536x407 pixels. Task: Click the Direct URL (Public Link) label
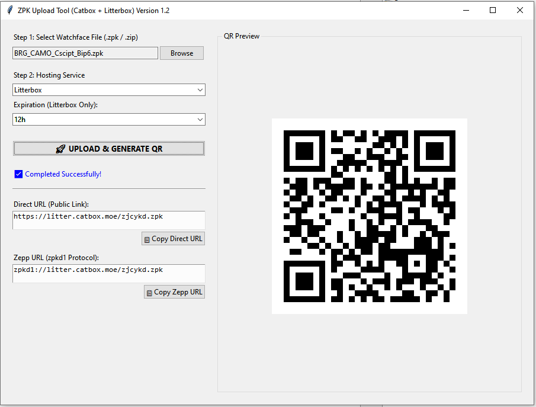click(x=51, y=204)
